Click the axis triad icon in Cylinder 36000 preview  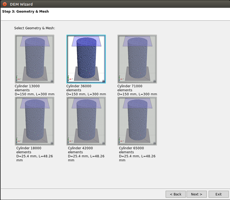point(70,79)
